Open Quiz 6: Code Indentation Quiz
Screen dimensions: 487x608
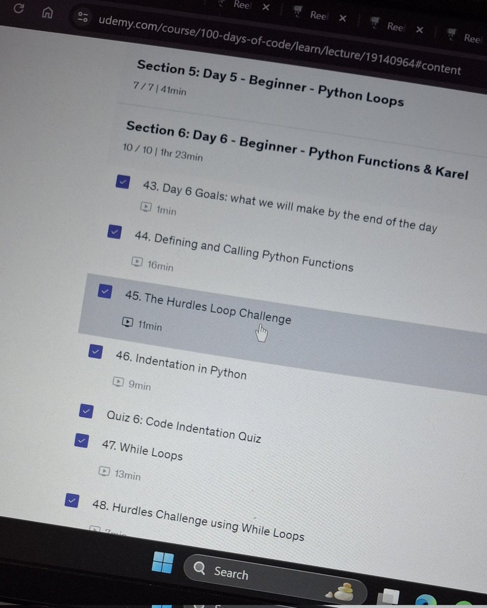coord(184,427)
